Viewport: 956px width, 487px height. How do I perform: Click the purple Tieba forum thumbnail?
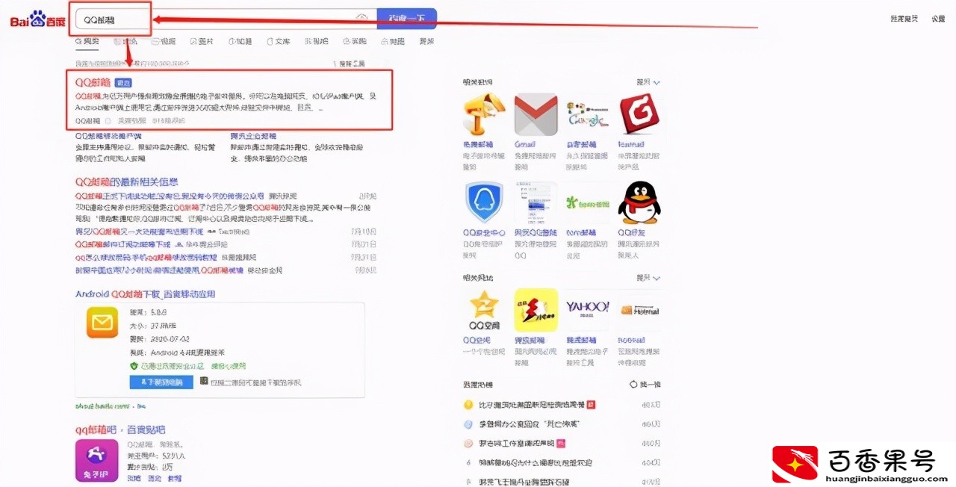[97, 460]
